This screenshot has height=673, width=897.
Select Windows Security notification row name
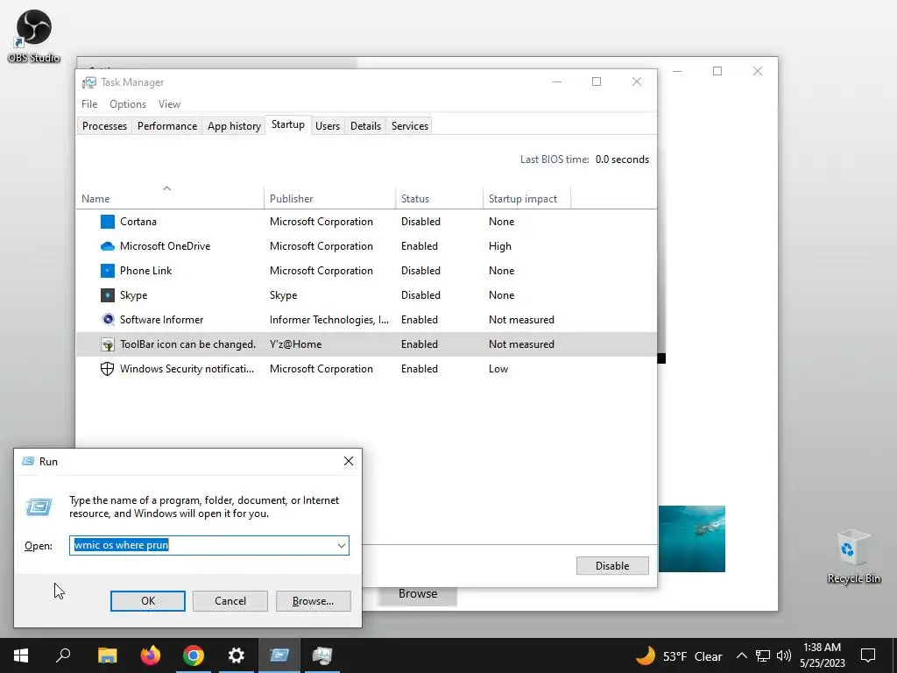[x=187, y=369]
